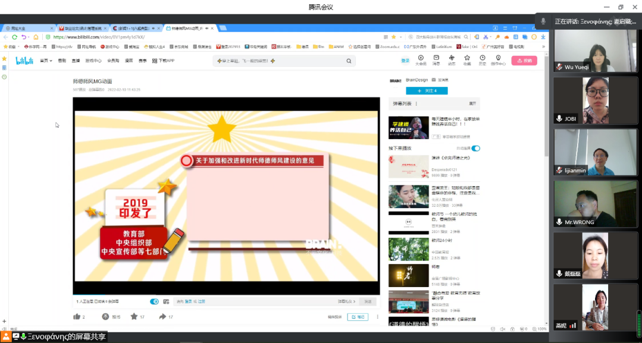The width and height of the screenshot is (642, 343).
Task: Open the 弹幕礼仪 chevron link
Action: 346,301
